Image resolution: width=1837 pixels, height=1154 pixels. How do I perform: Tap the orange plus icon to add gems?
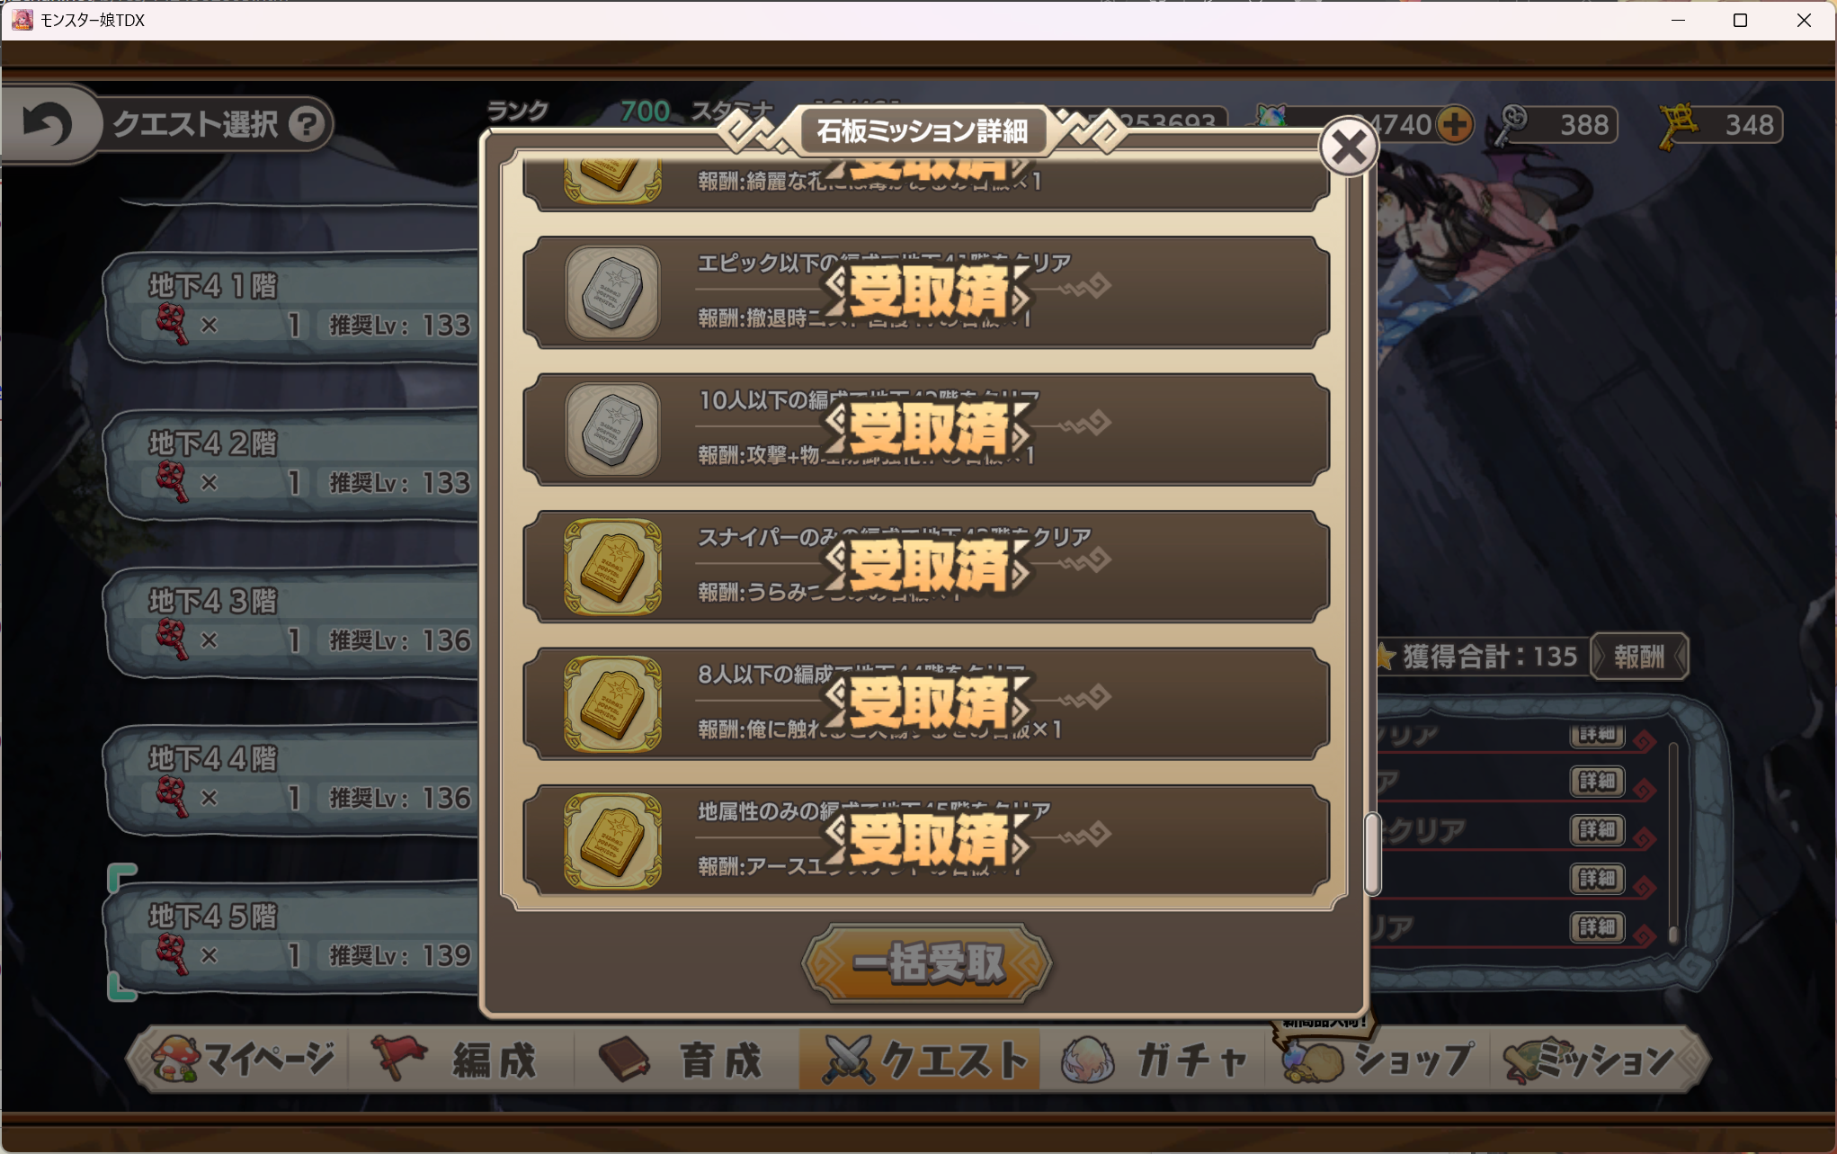(x=1454, y=124)
